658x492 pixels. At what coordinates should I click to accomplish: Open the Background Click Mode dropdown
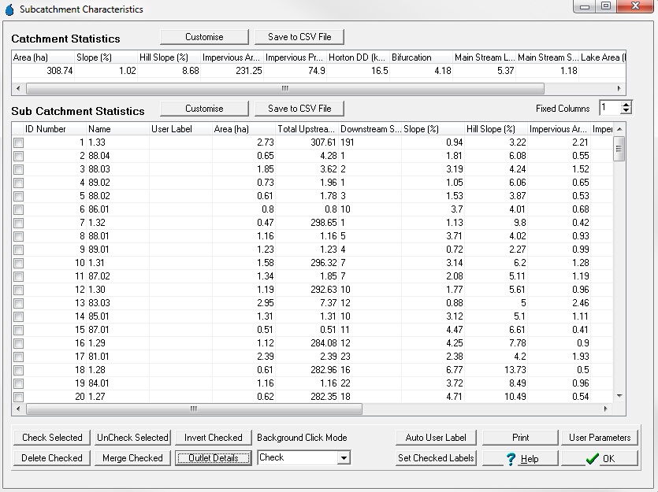343,457
